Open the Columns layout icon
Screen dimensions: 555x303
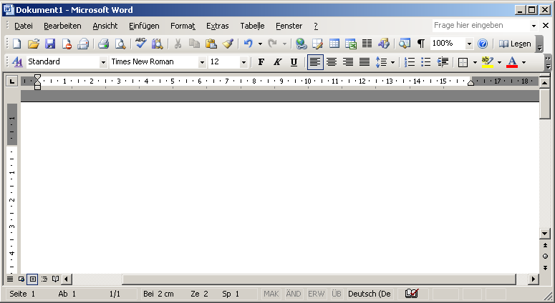pos(367,44)
